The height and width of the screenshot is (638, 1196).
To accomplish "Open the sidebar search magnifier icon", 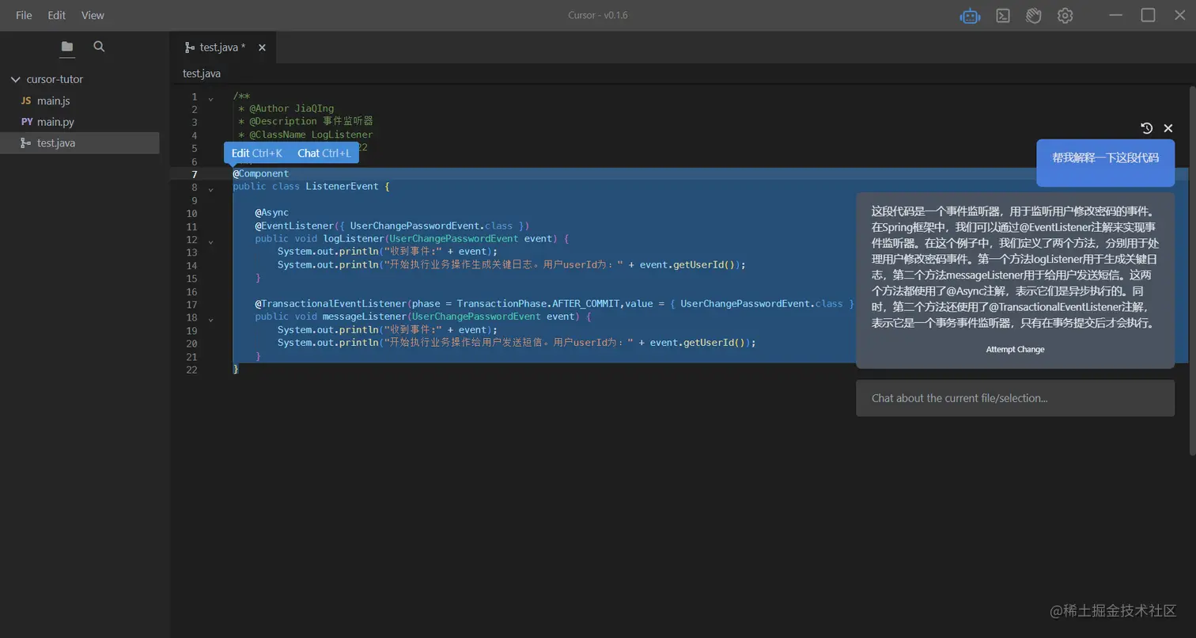I will point(99,47).
